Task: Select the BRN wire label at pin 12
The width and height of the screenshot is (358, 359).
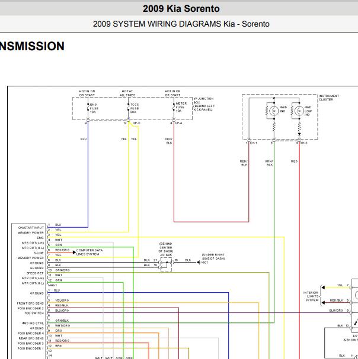Action: (x=58, y=346)
